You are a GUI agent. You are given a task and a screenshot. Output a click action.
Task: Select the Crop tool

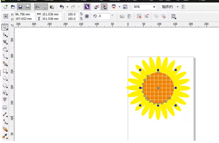coord(5,42)
